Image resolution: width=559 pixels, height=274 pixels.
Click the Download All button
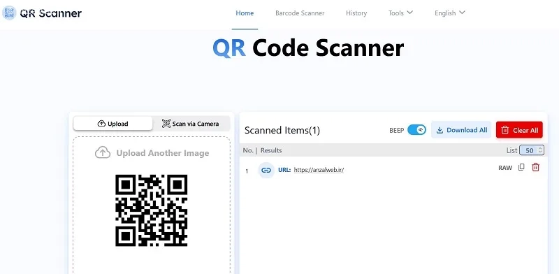[461, 130]
